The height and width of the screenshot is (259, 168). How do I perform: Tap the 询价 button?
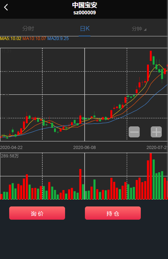[37, 213]
